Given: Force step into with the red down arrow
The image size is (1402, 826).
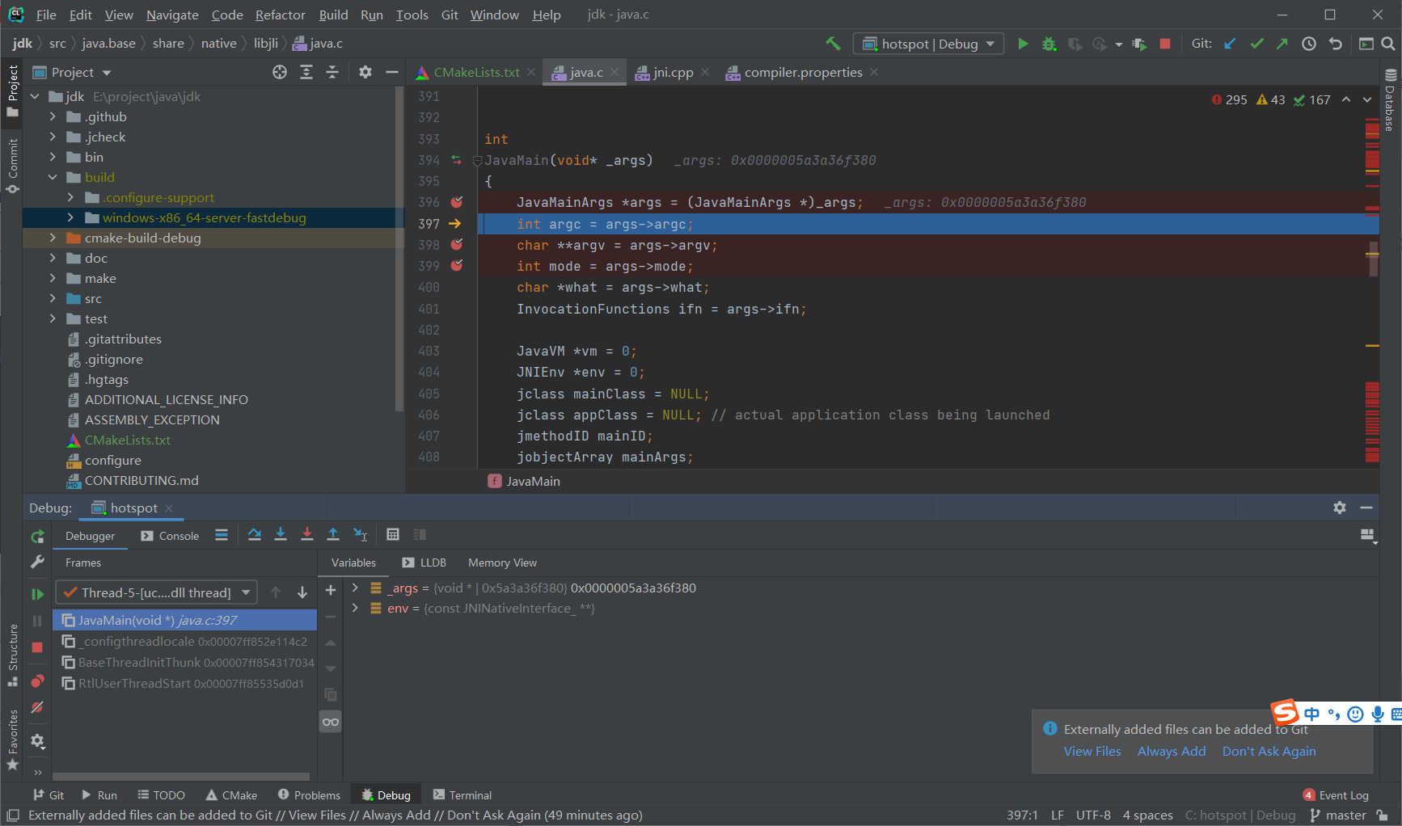Looking at the screenshot, I should tap(307, 534).
